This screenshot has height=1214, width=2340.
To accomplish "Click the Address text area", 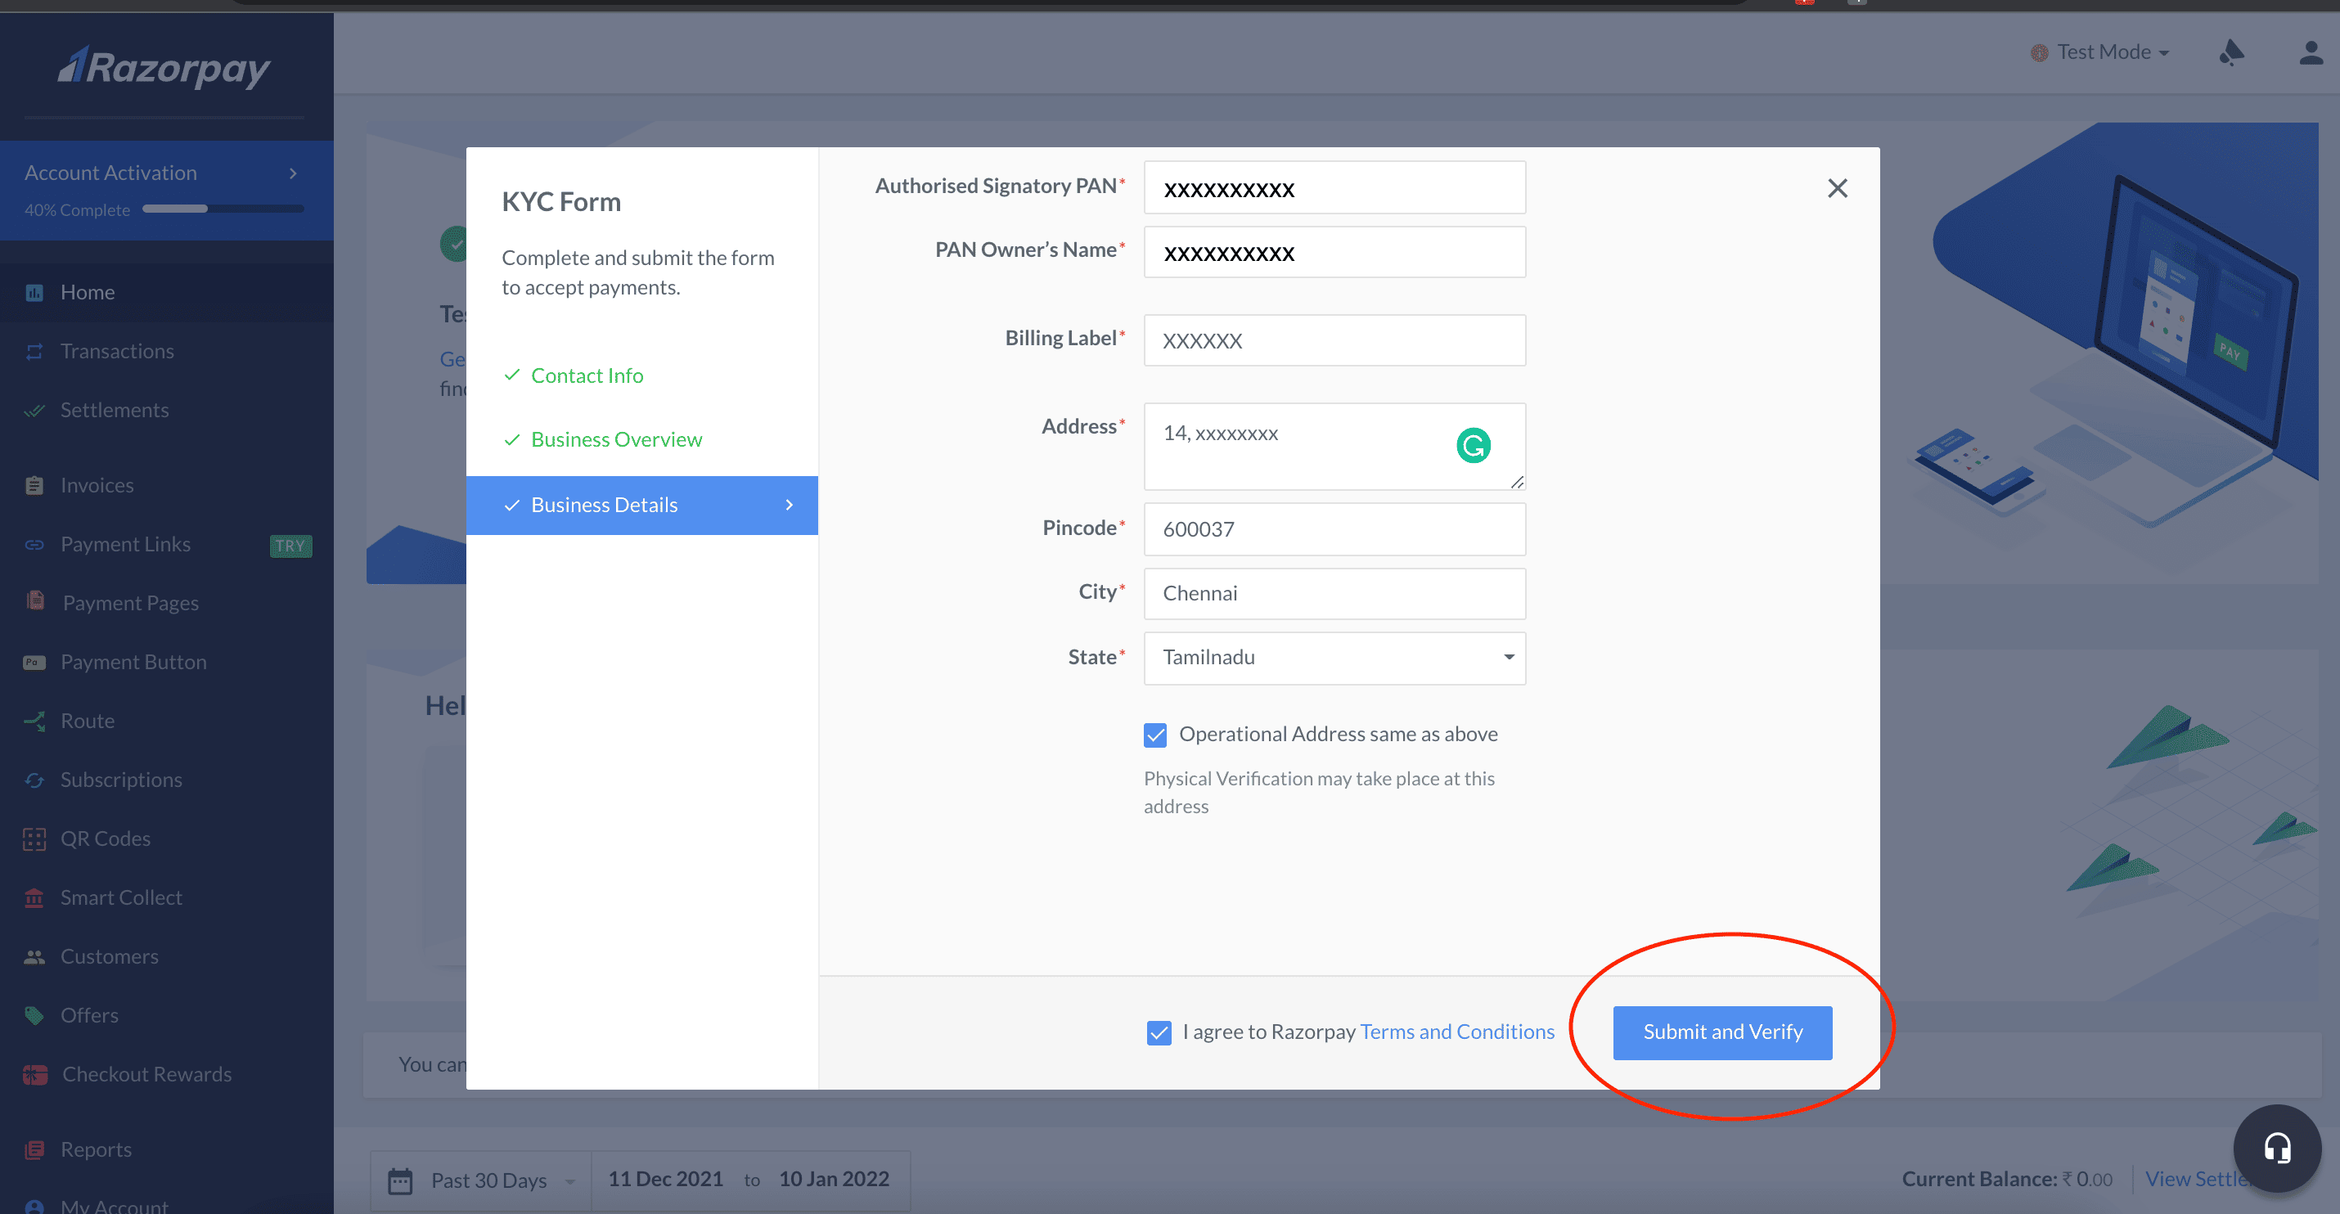I will (1334, 447).
